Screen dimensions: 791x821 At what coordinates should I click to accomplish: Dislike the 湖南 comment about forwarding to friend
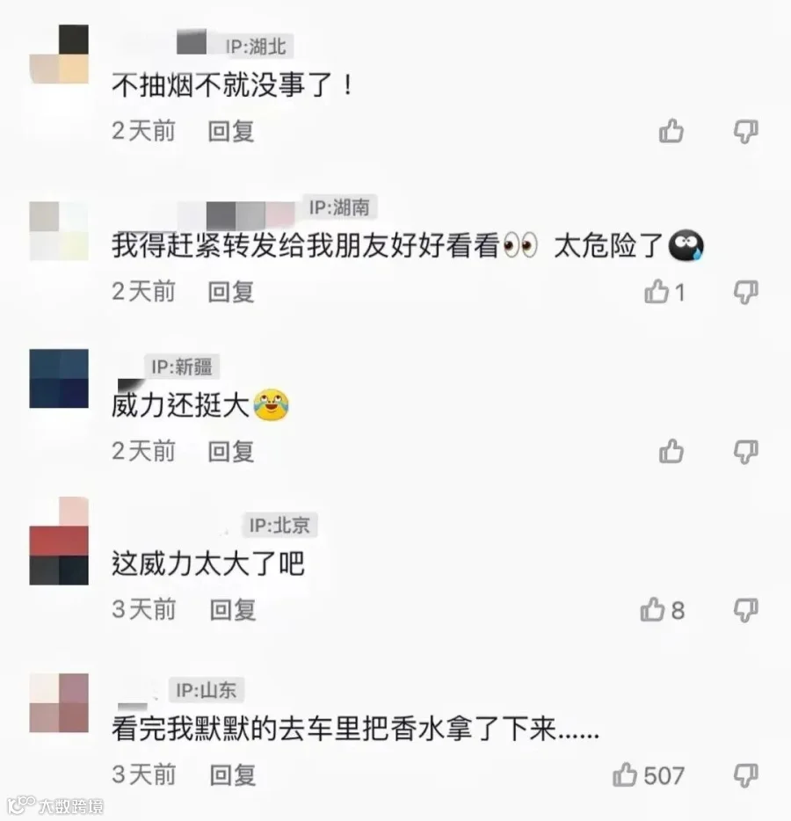[746, 292]
